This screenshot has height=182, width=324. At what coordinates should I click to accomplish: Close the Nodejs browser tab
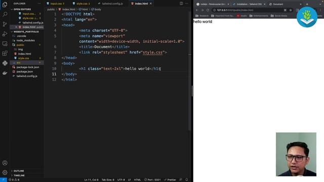coord(228,4)
